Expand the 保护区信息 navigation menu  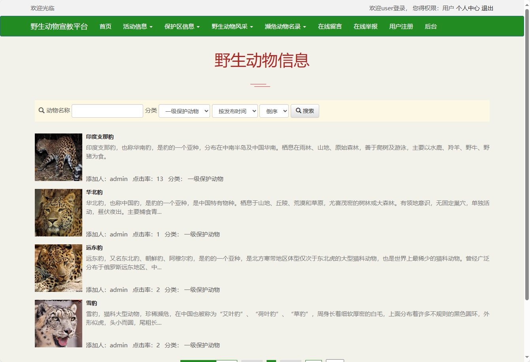click(182, 26)
